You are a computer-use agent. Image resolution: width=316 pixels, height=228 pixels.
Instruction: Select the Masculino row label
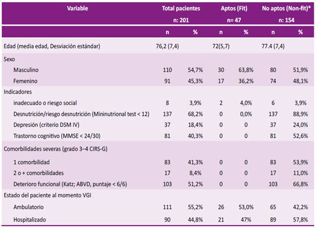click(x=26, y=70)
